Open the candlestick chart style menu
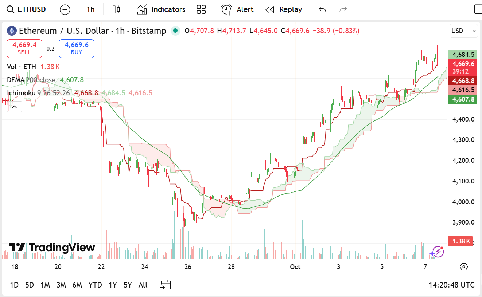Screen dimensions: 482x297 (116, 9)
